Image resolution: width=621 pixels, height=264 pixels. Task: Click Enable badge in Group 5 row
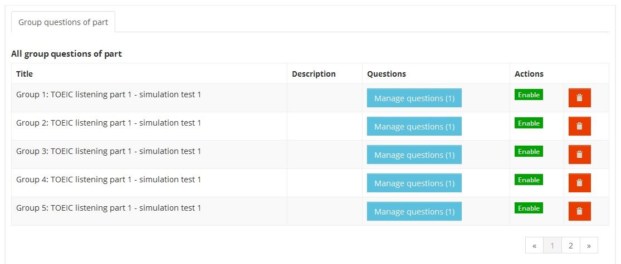(529, 208)
